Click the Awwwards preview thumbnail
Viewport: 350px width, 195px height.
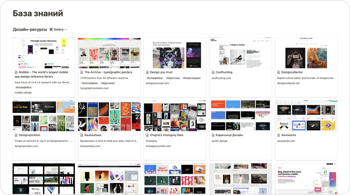tap(306, 116)
